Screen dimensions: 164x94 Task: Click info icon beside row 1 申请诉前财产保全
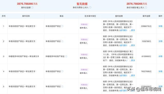(x=62, y=26)
